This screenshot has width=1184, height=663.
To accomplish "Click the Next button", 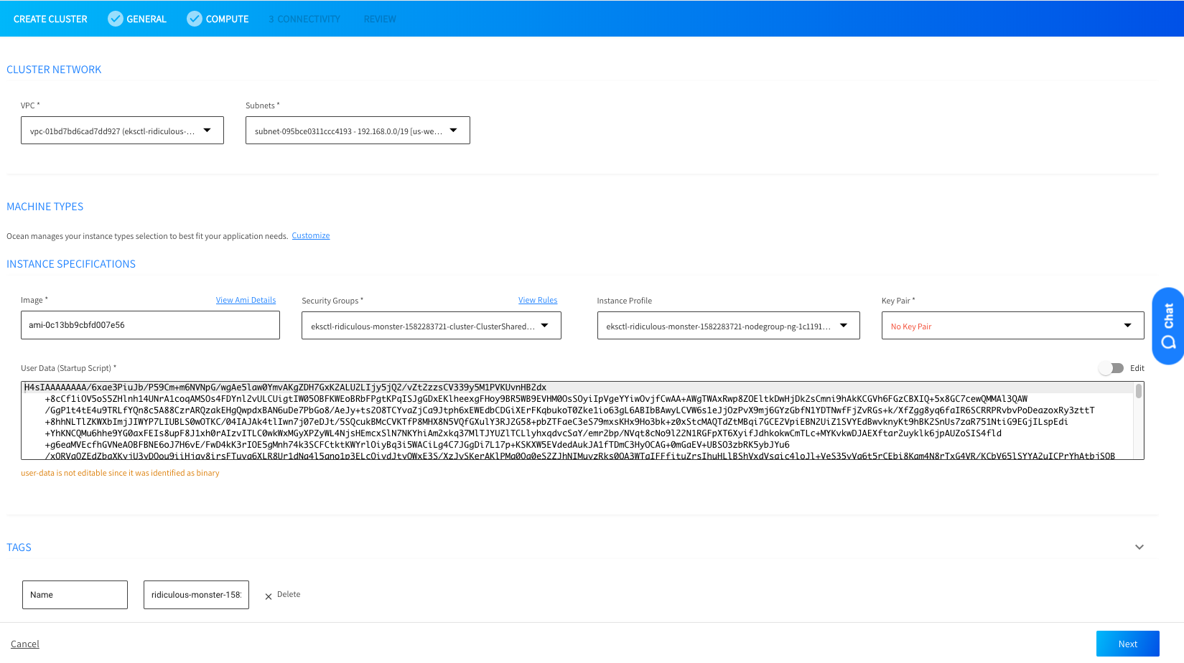I will pos(1127,644).
